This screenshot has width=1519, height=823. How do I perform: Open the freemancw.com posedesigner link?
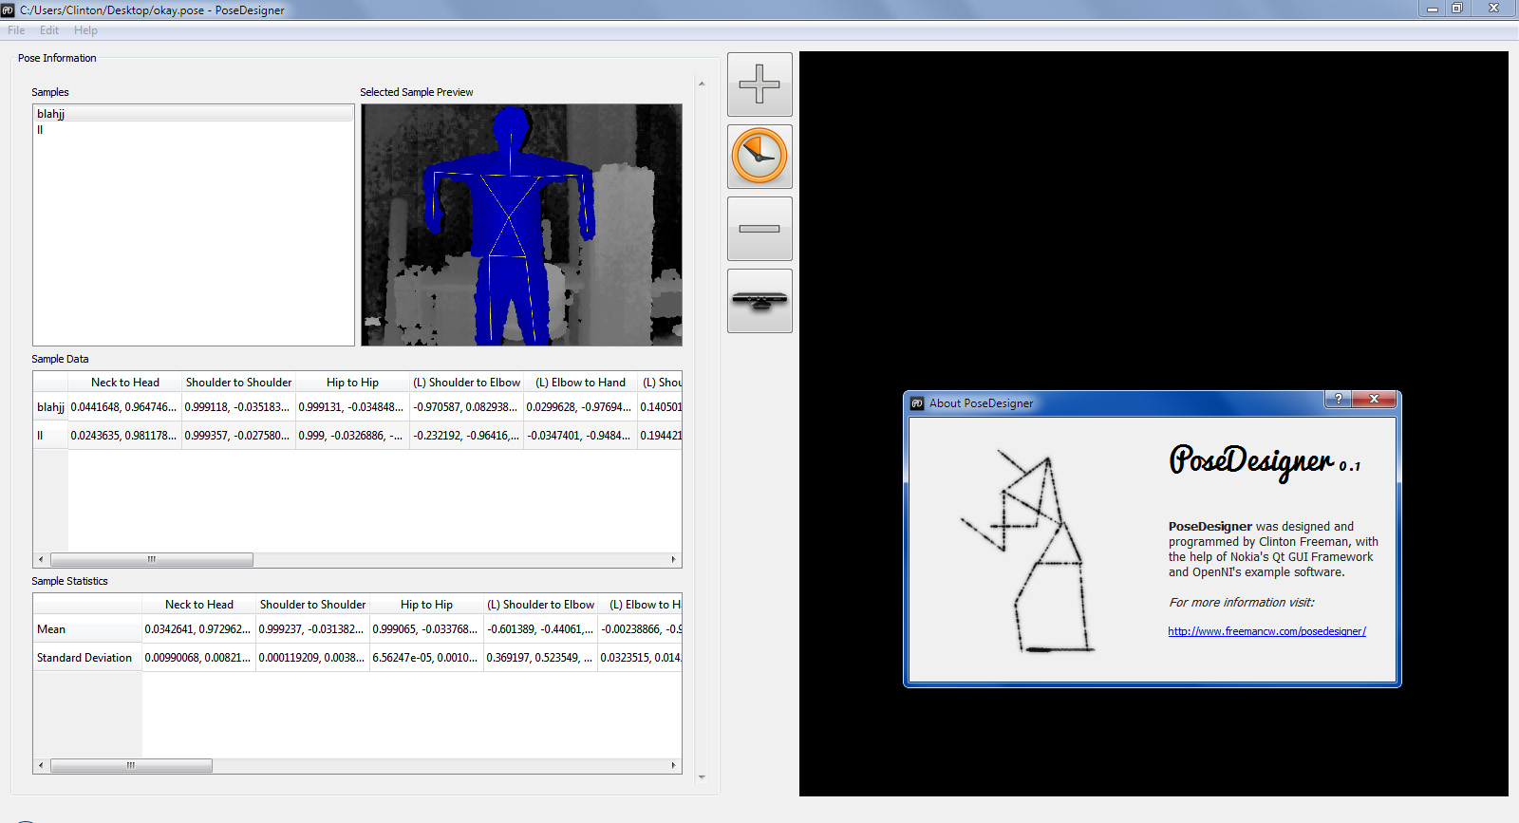pyautogui.click(x=1266, y=631)
